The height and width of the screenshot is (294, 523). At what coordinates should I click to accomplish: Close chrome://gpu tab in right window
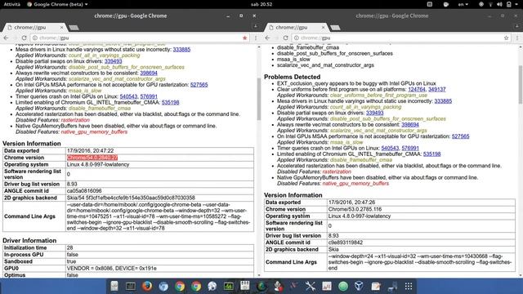tap(323, 28)
